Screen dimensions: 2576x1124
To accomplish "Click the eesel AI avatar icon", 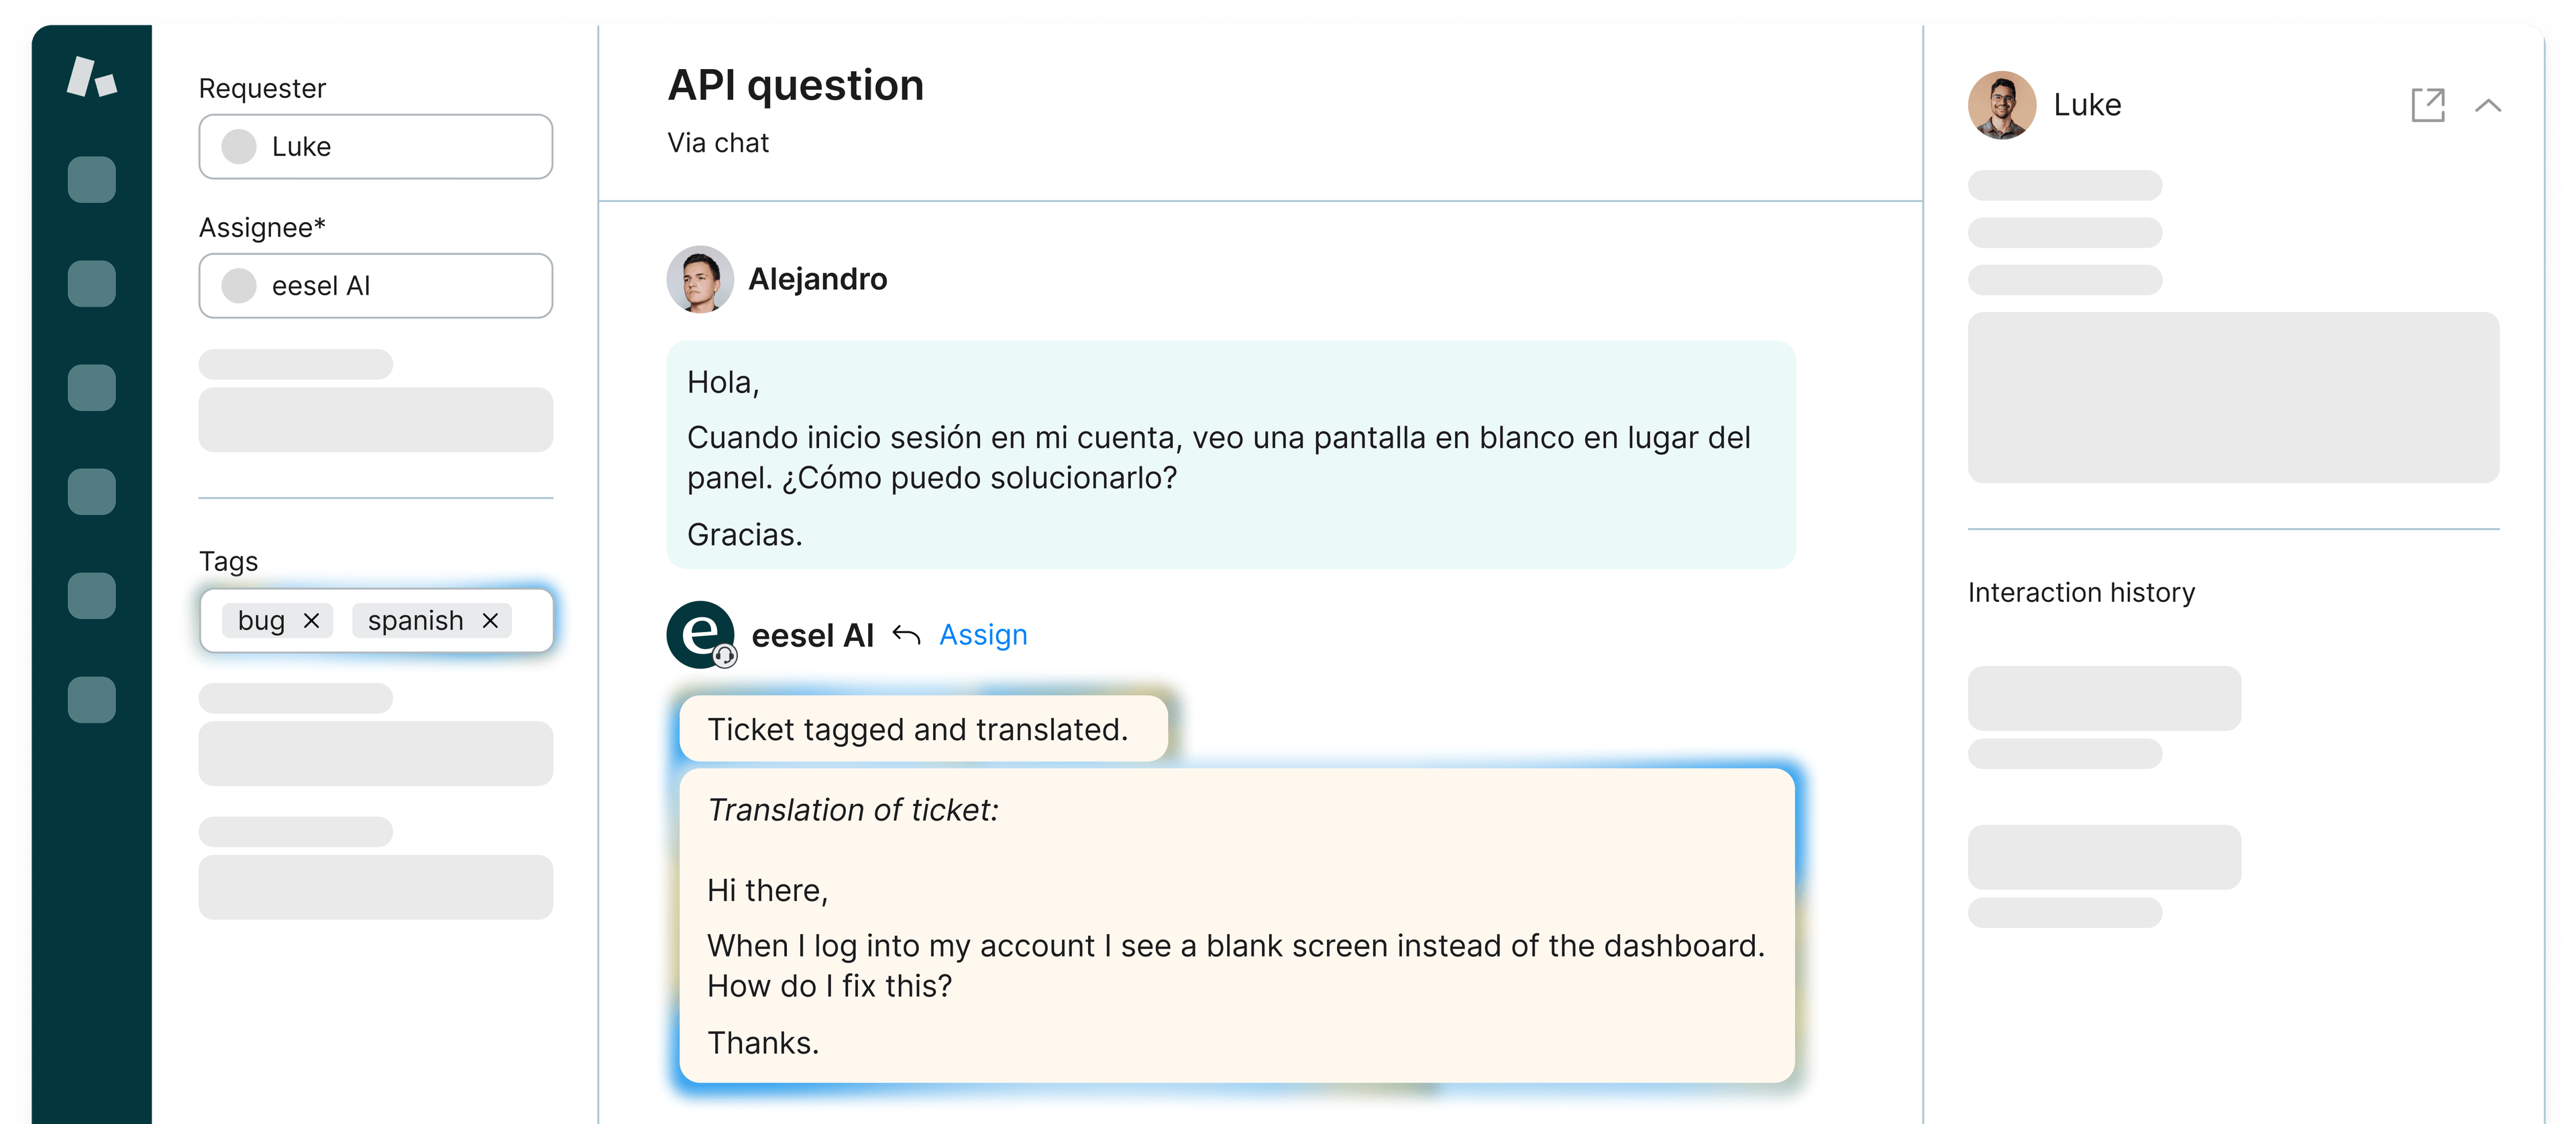I will (x=701, y=634).
